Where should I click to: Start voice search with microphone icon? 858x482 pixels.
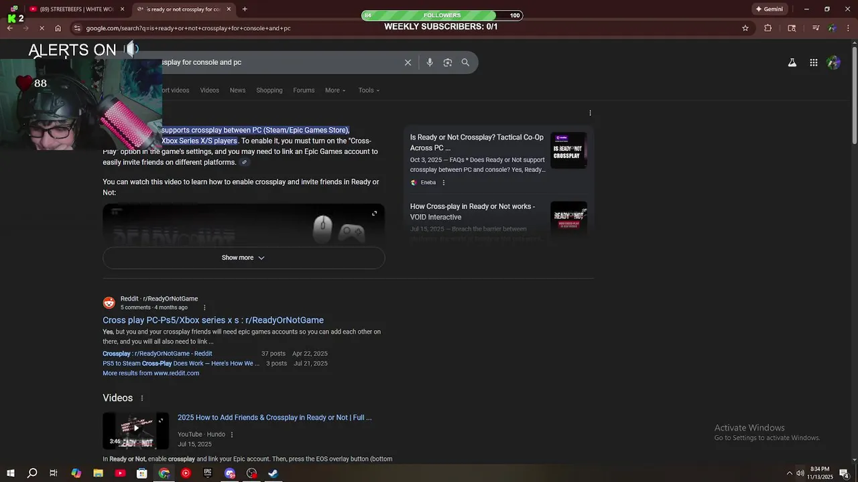pos(430,62)
